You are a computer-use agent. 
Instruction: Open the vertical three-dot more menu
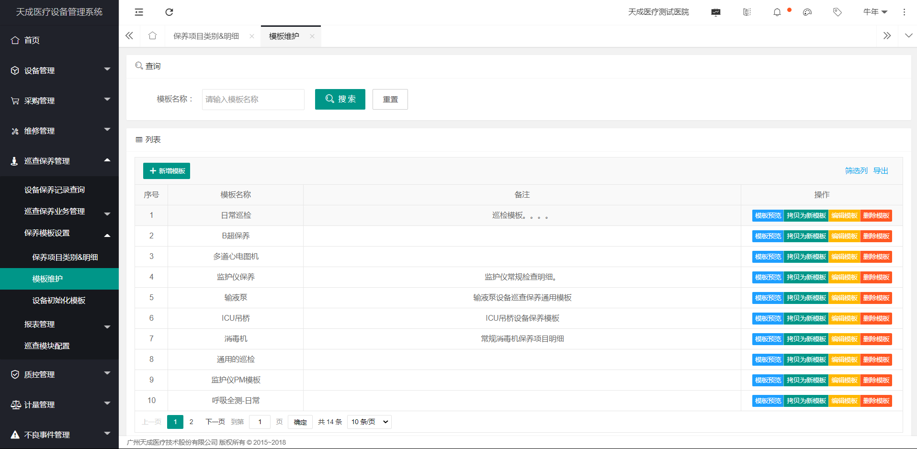pos(904,12)
